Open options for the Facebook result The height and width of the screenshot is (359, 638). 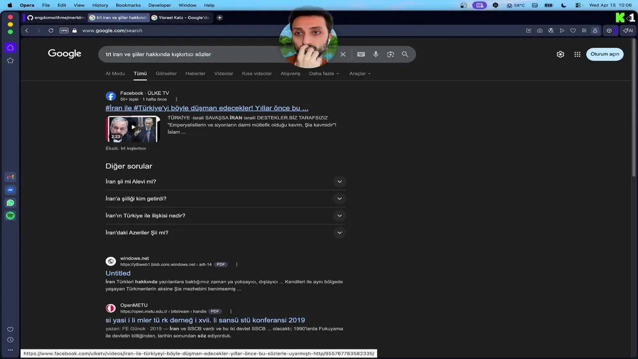[x=176, y=99]
